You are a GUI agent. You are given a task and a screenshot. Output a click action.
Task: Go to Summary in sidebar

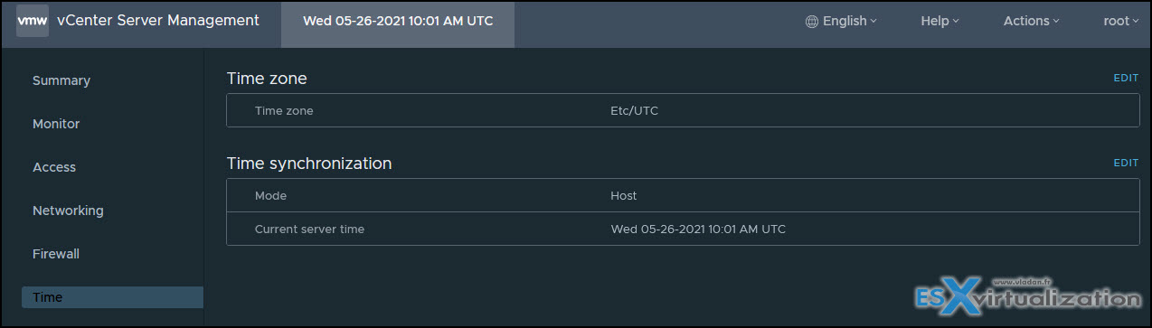[61, 80]
